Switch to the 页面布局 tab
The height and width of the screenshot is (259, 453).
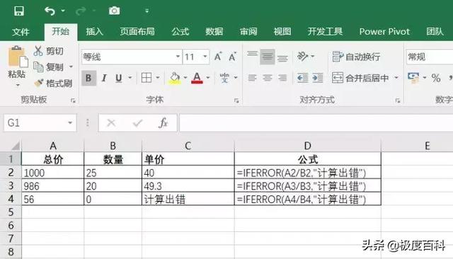point(137,31)
